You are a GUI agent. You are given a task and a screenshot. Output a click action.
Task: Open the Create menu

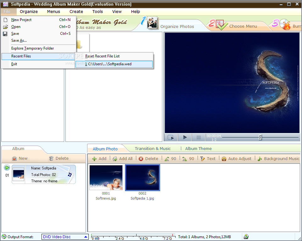click(x=76, y=12)
